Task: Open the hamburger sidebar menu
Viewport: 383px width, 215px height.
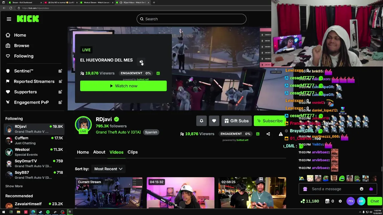Action: pyautogui.click(x=9, y=19)
